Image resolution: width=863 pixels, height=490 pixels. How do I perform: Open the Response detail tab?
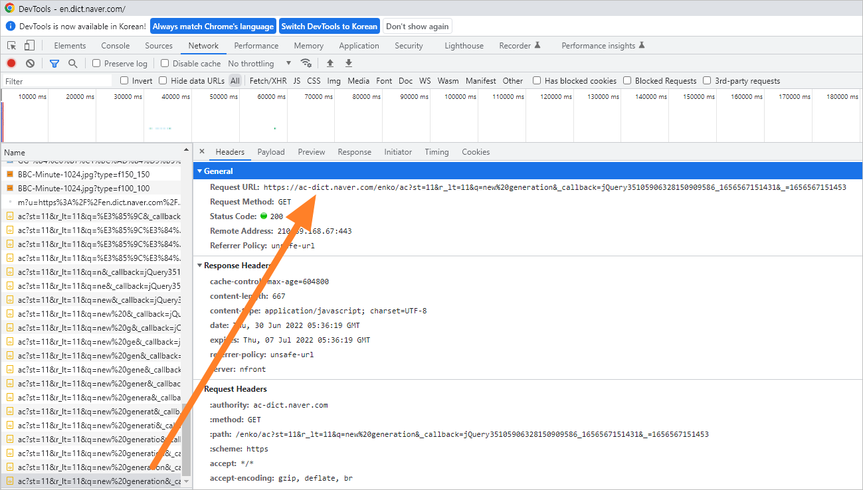tap(355, 152)
